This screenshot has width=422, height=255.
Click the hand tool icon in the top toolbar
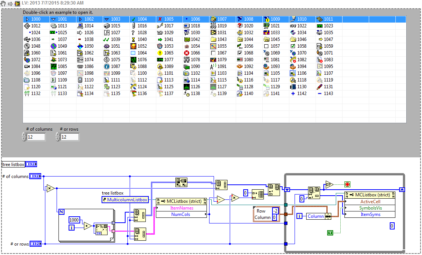tap(4, 3)
